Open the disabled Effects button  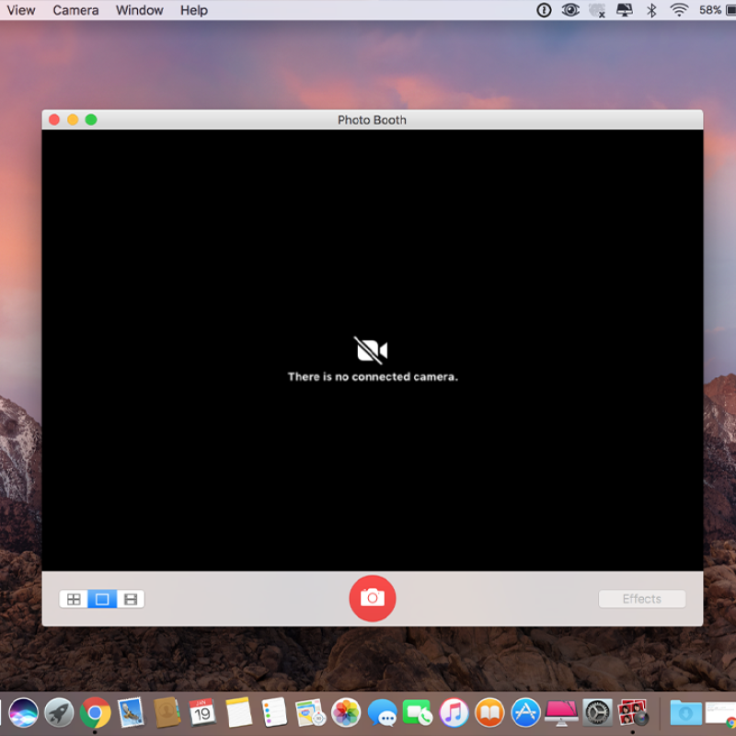coord(641,599)
